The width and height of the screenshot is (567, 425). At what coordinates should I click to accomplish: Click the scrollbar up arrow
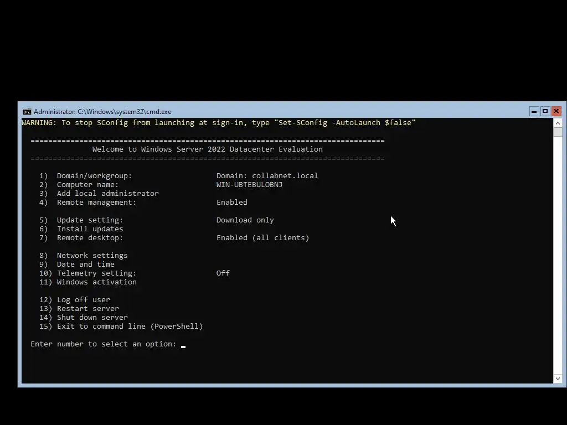558,123
